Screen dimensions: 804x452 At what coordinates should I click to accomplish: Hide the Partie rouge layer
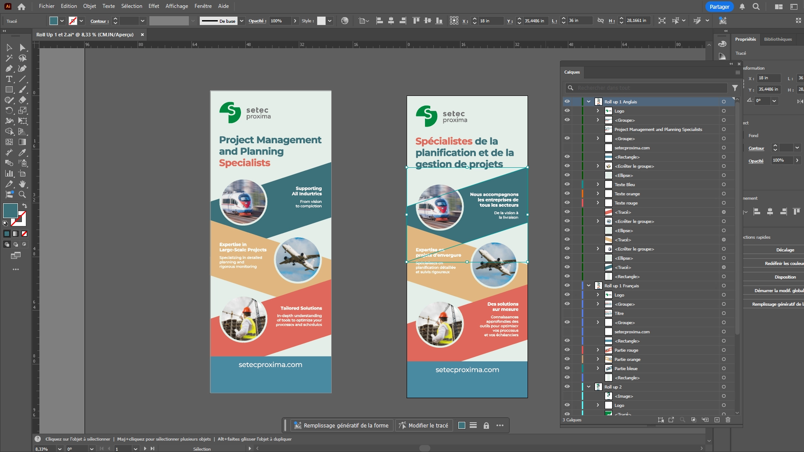coord(567,350)
